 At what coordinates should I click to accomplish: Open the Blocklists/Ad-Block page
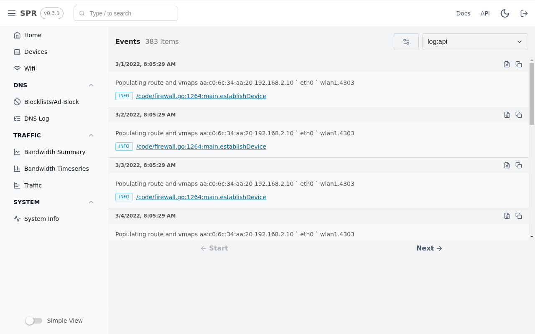[x=51, y=101]
